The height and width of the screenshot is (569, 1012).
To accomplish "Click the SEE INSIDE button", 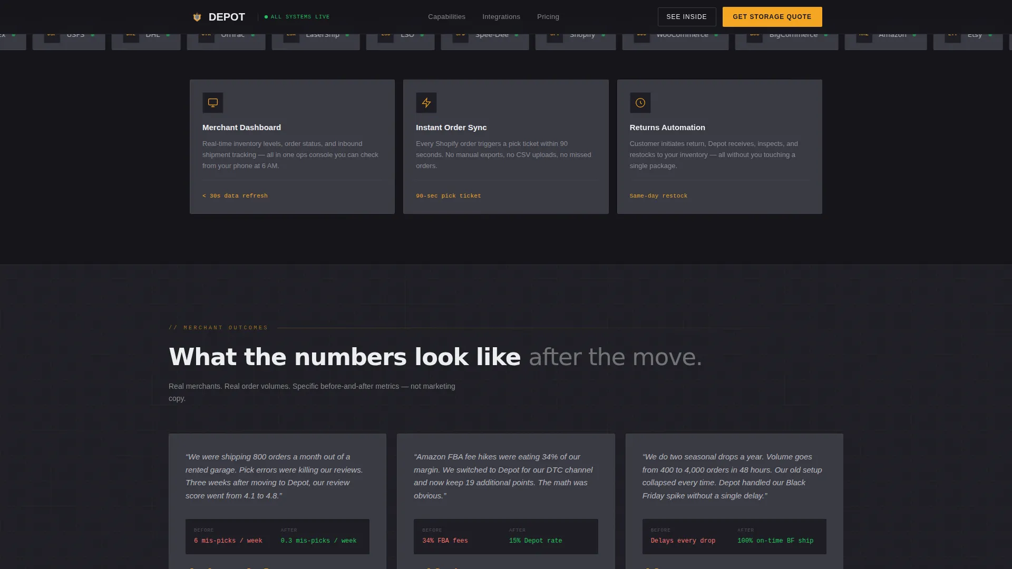I will click(687, 17).
